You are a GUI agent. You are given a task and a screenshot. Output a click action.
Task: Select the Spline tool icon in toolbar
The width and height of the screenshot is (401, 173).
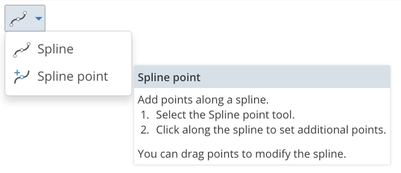(x=18, y=18)
